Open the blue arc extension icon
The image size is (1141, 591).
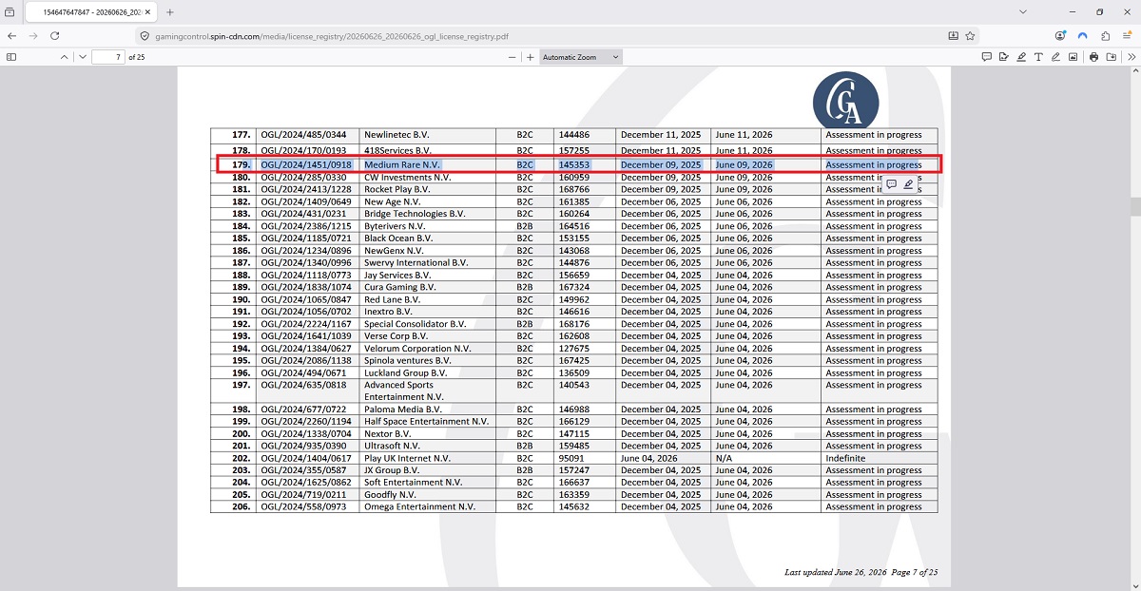(x=1082, y=35)
